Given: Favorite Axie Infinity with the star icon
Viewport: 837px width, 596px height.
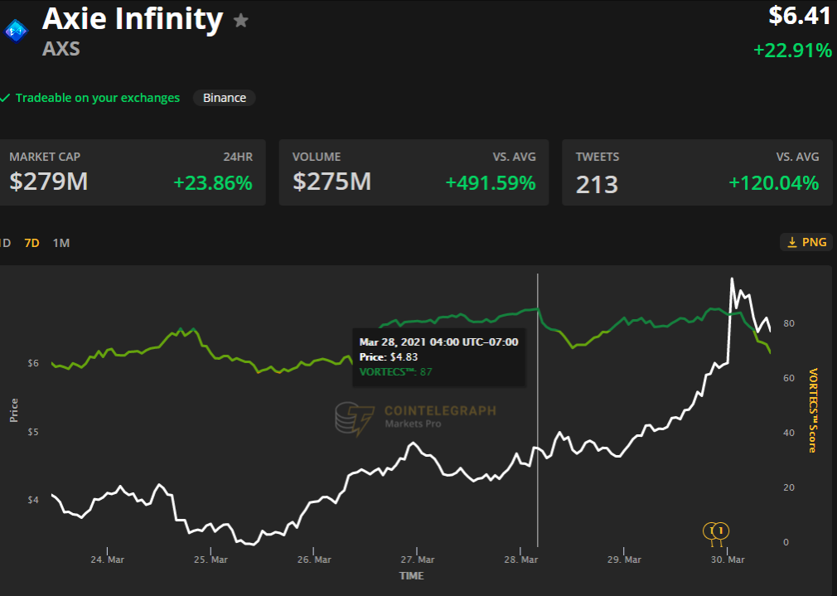Looking at the screenshot, I should coord(241,21).
